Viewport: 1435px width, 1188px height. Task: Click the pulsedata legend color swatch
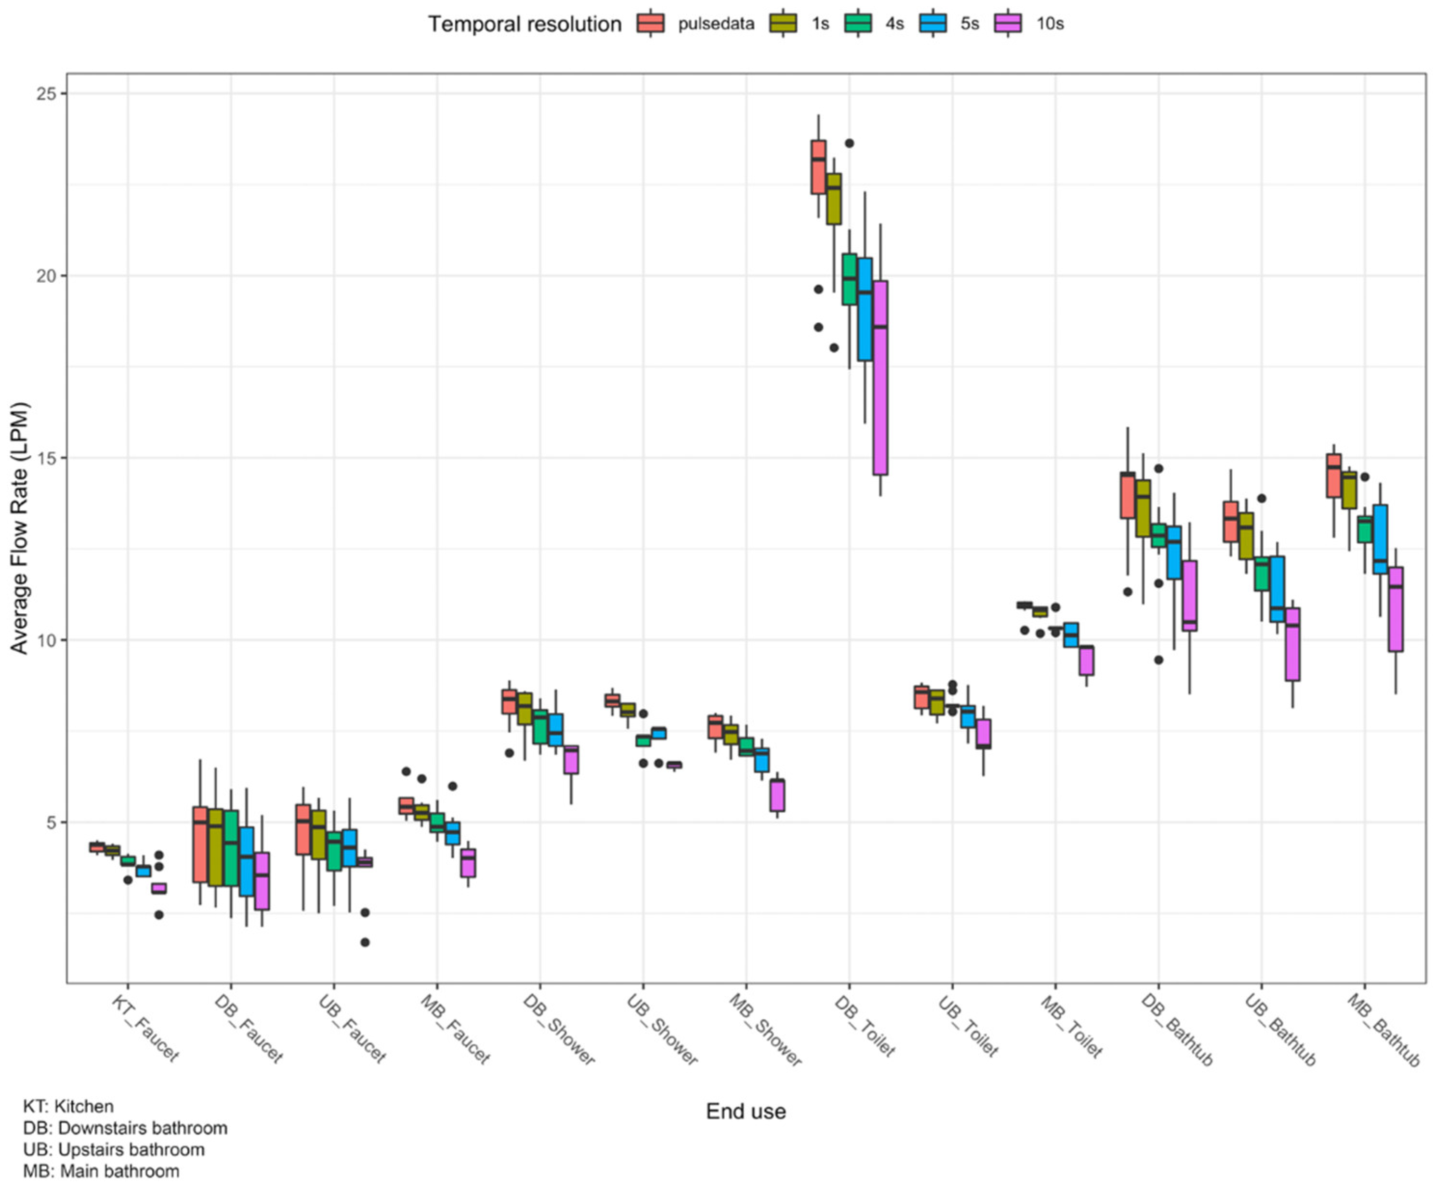coord(650,23)
